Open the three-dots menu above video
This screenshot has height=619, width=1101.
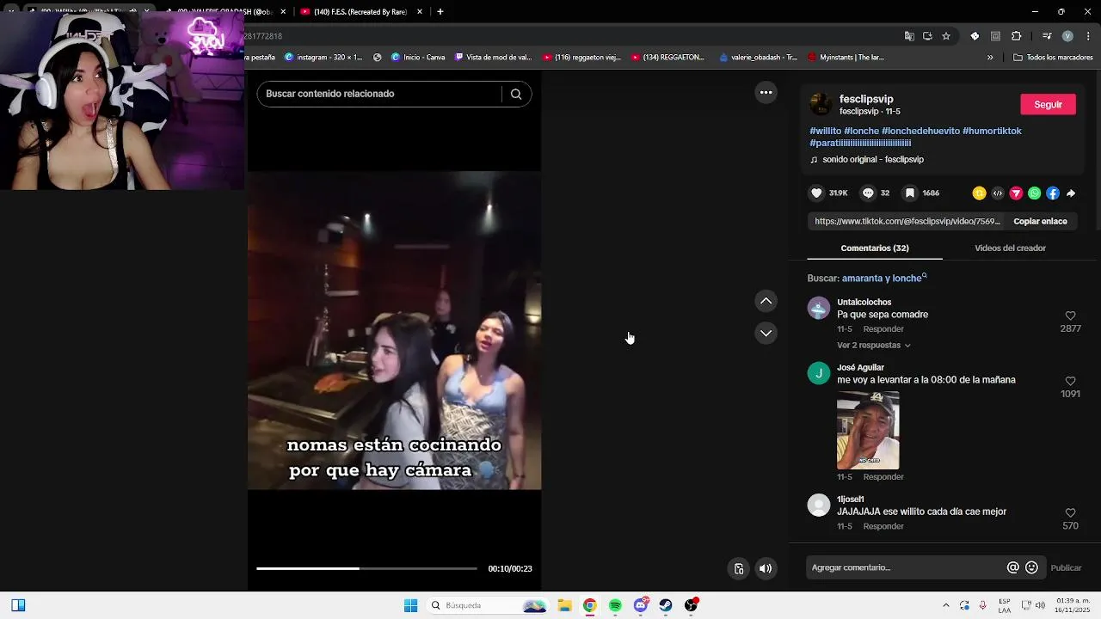(766, 93)
